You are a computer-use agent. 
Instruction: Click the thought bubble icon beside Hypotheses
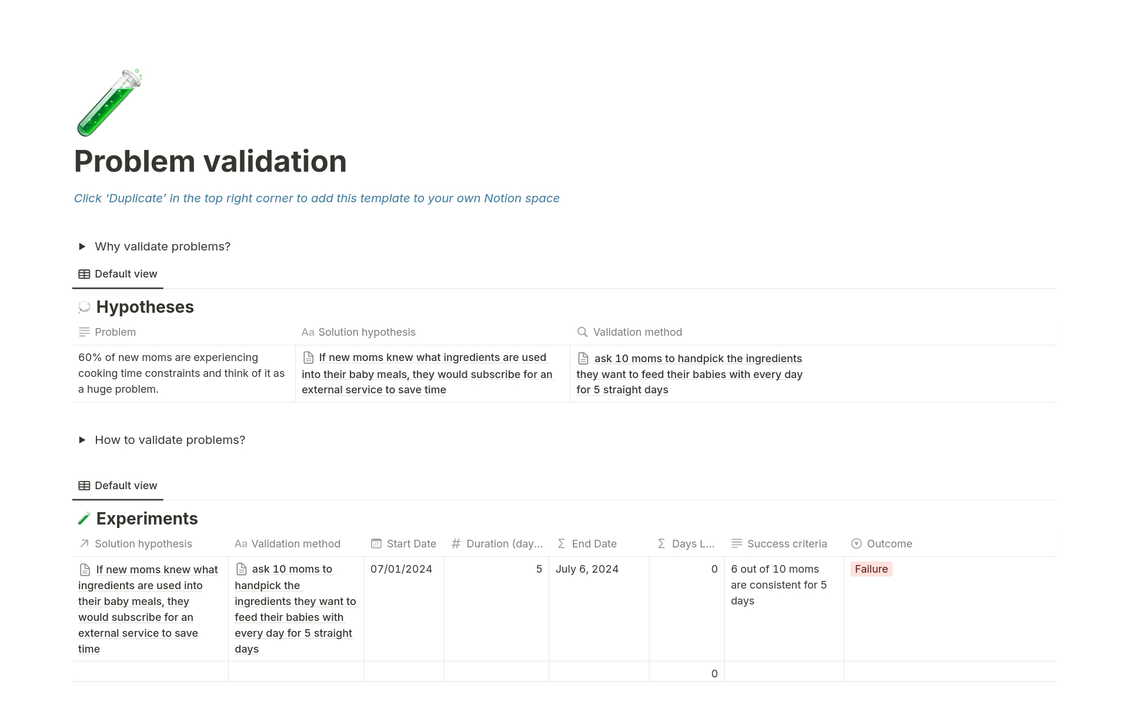(x=84, y=307)
